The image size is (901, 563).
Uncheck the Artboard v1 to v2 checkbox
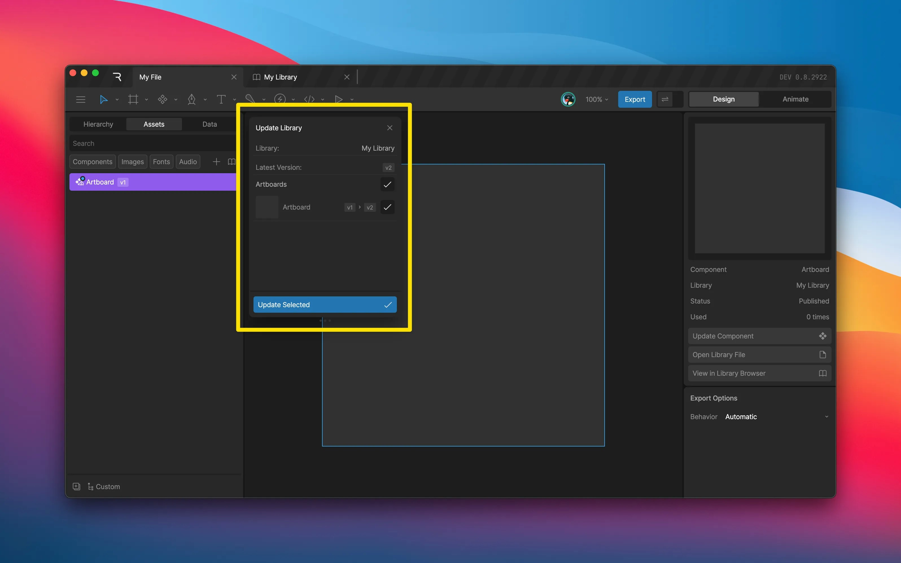tap(387, 207)
